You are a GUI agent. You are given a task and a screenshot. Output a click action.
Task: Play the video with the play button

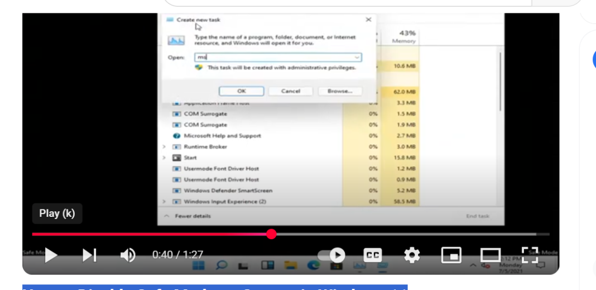(x=51, y=255)
